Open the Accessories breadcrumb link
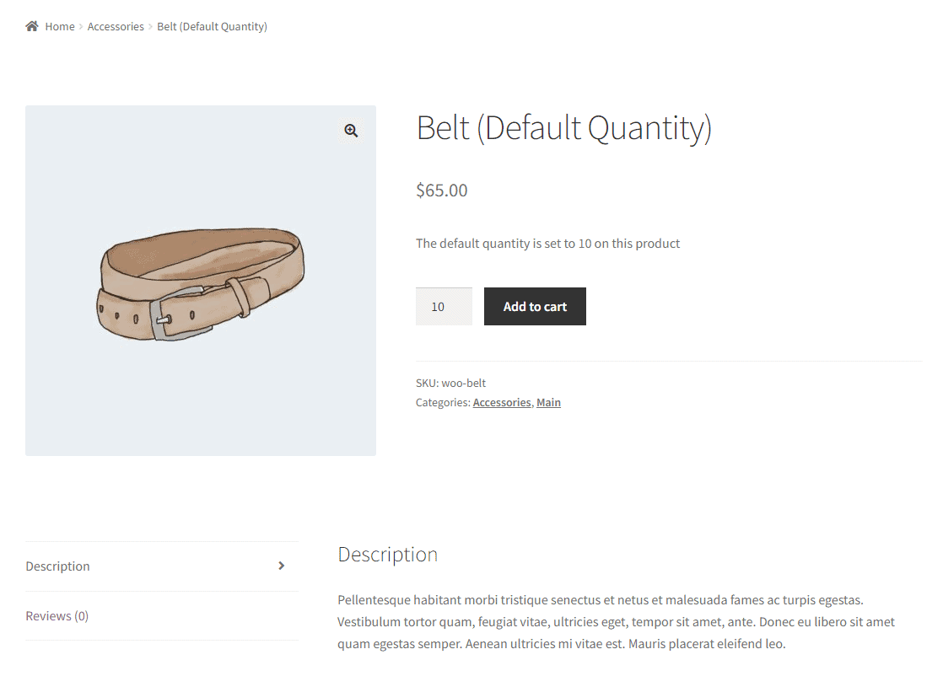This screenshot has width=943, height=676. point(116,26)
